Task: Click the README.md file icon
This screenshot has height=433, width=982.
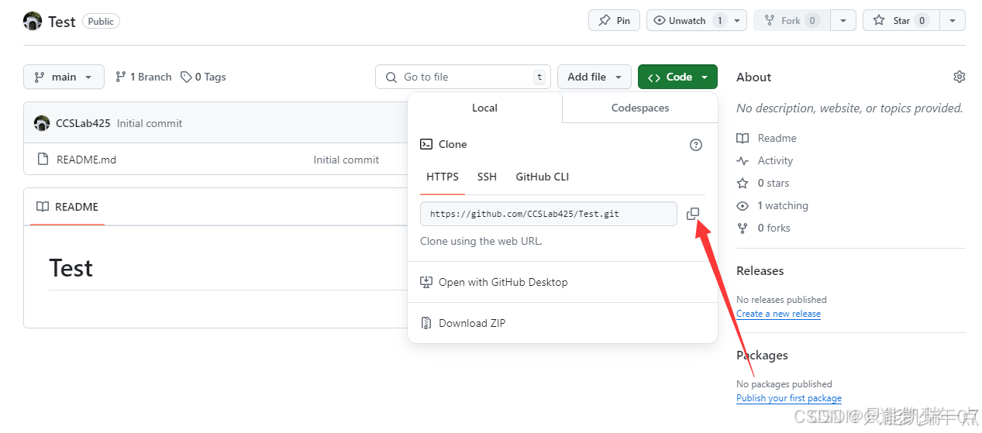Action: 43,160
